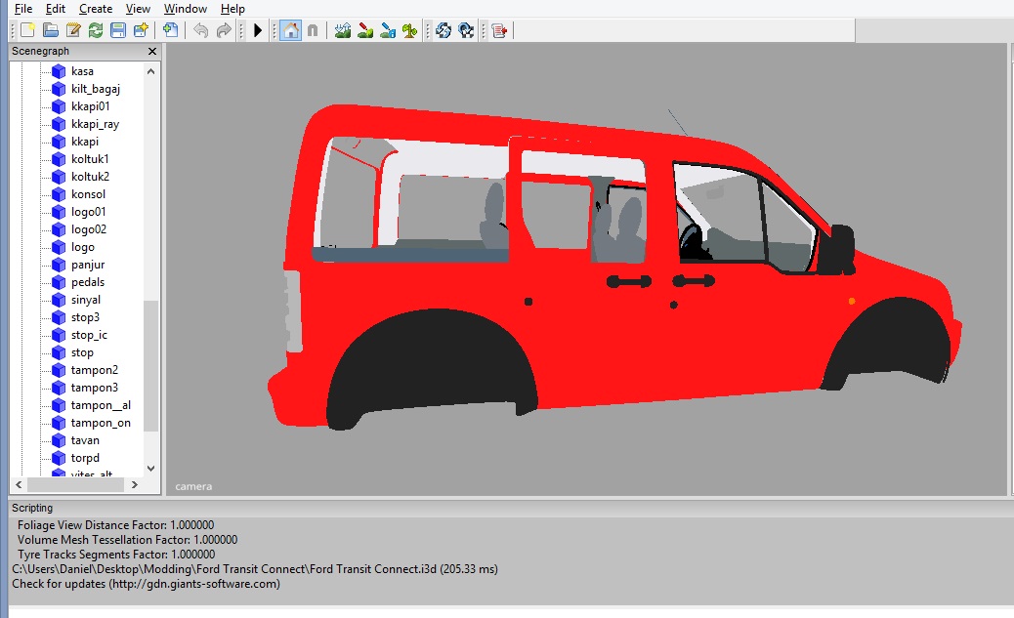The width and height of the screenshot is (1014, 618).
Task: Select the logo02 node
Action: click(89, 228)
